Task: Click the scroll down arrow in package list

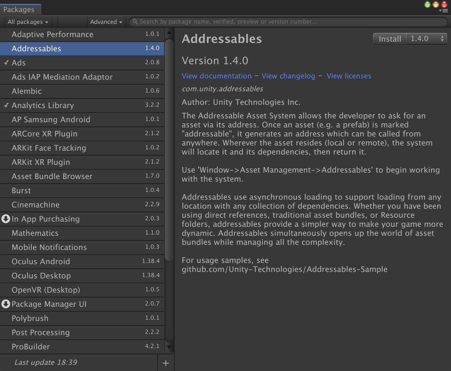Action: (x=169, y=347)
